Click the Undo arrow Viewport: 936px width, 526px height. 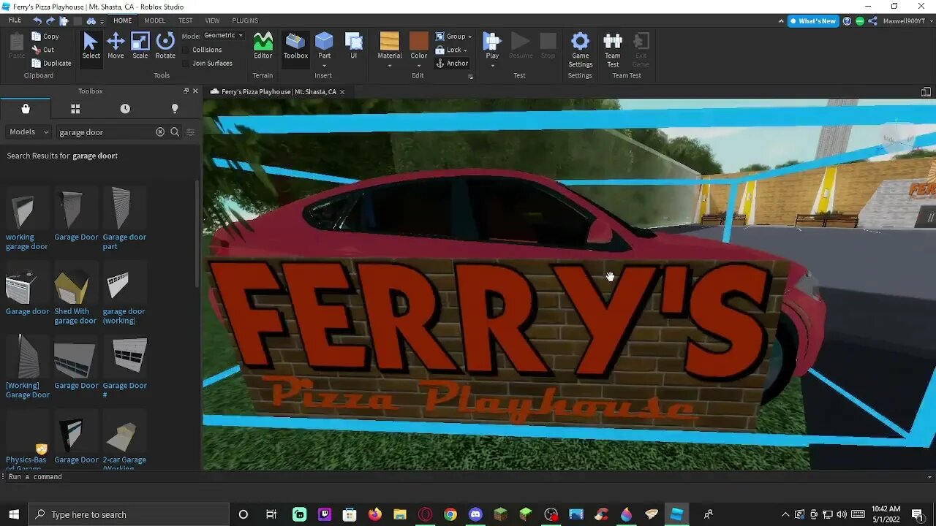pyautogui.click(x=37, y=20)
